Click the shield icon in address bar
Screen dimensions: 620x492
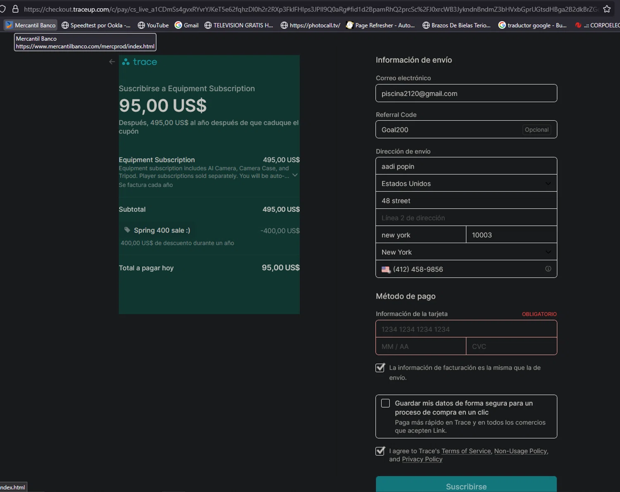click(2, 9)
